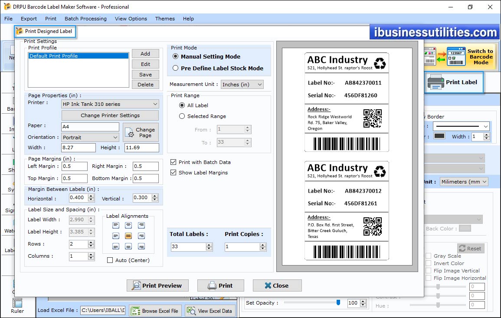The image size is (501, 318).
Task: Open the Printer HP Ink Tank dropdown
Action: (110, 104)
